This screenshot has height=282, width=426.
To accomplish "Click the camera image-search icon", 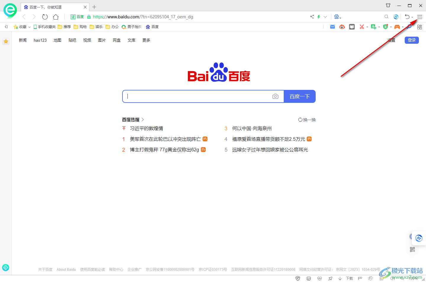I will 275,96.
